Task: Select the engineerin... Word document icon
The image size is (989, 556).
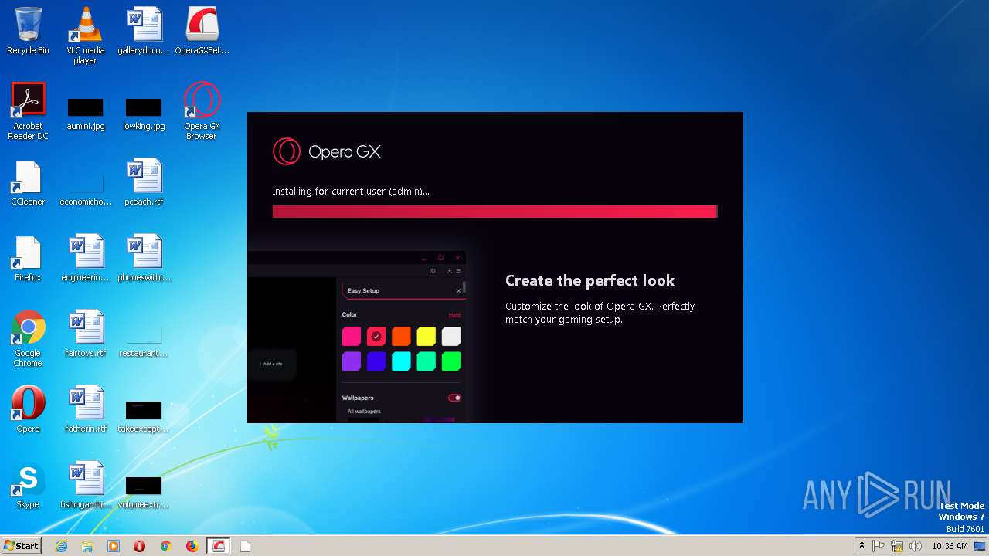Action: 85,259
